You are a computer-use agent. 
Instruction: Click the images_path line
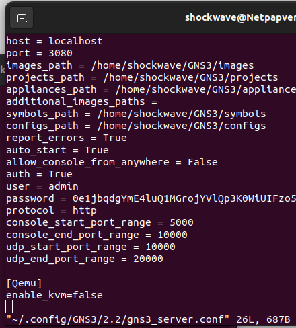(130, 65)
